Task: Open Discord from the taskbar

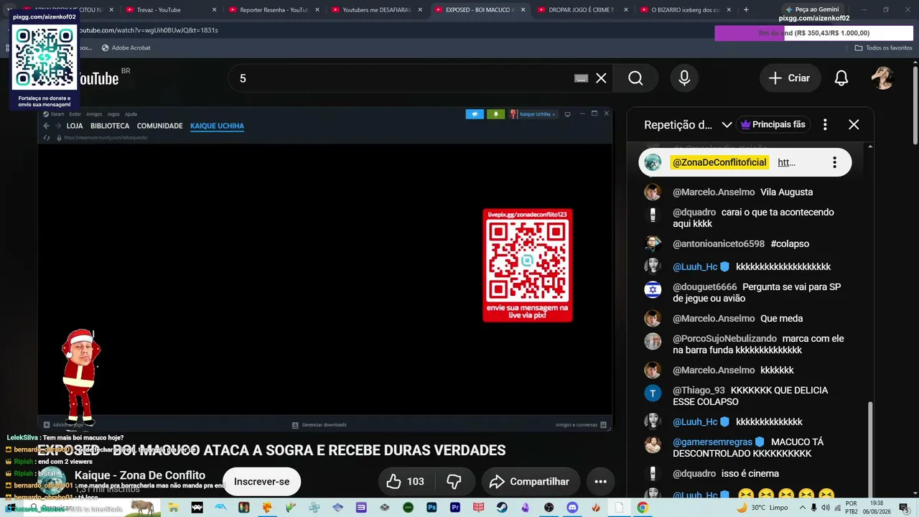Action: tap(572, 508)
